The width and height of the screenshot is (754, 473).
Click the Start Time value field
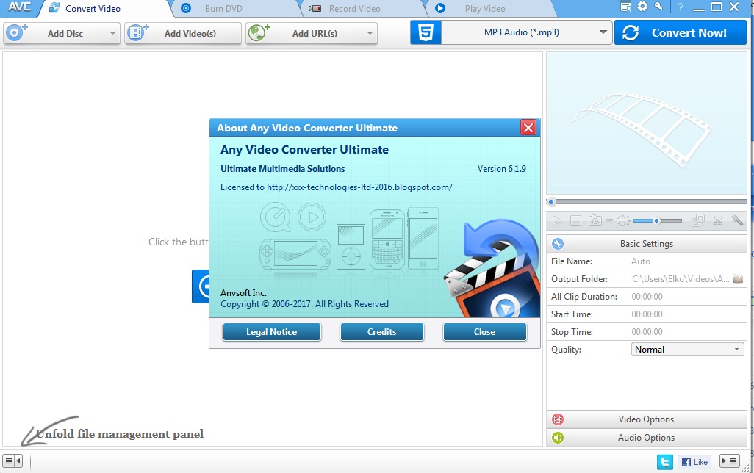coord(687,314)
